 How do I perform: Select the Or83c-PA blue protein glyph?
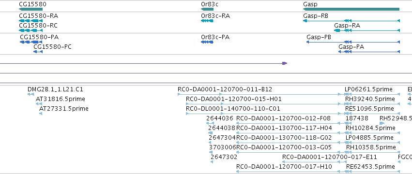(207, 42)
